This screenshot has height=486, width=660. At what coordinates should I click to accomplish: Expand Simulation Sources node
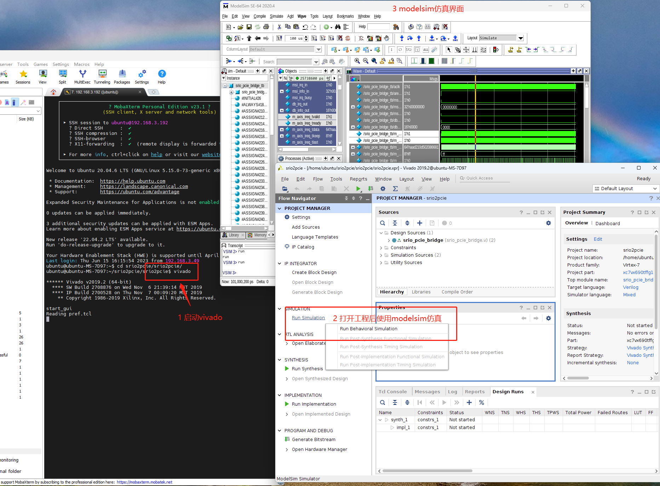(x=381, y=255)
